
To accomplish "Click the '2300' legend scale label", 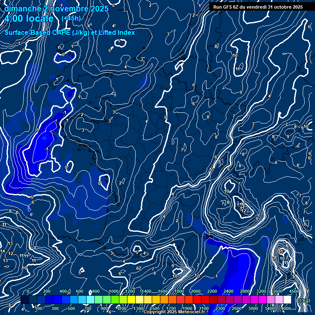I will tap(220, 308).
